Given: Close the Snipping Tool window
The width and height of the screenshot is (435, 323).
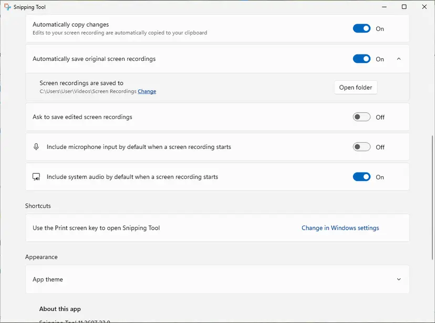Looking at the screenshot, I should tap(424, 7).
